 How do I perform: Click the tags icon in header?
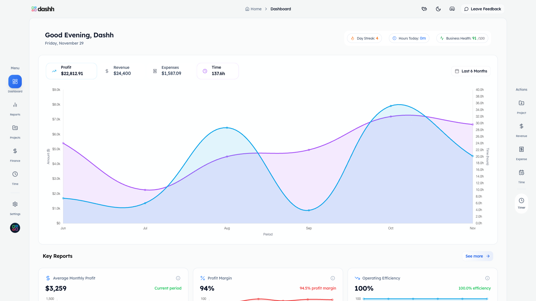click(x=424, y=9)
